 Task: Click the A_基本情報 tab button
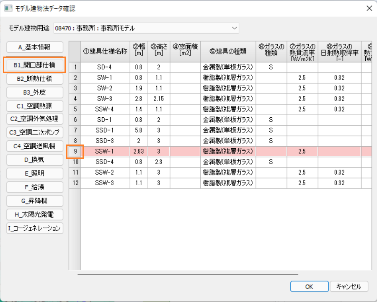click(34, 47)
